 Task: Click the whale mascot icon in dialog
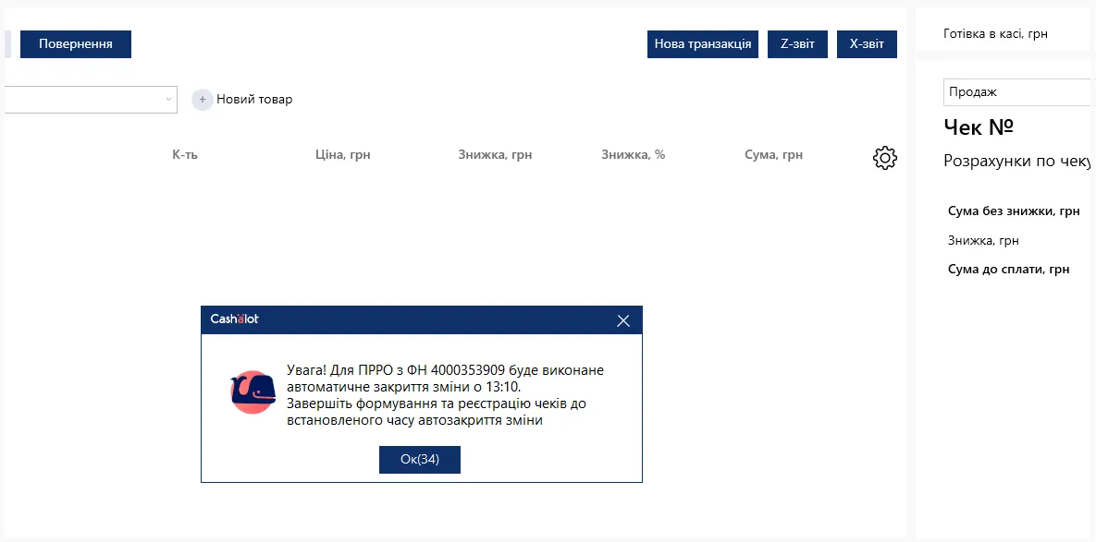click(x=252, y=392)
